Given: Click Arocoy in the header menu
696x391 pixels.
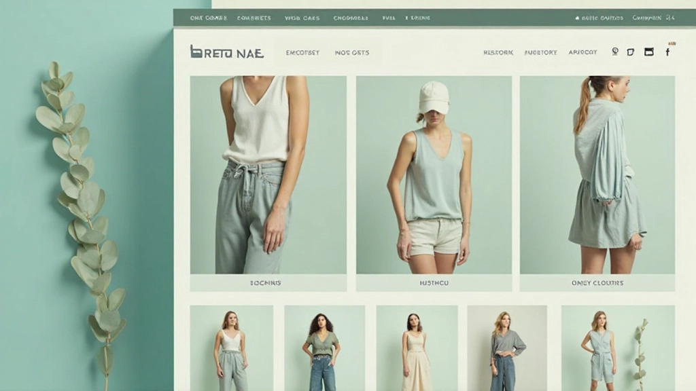Looking at the screenshot, I should click(582, 52).
